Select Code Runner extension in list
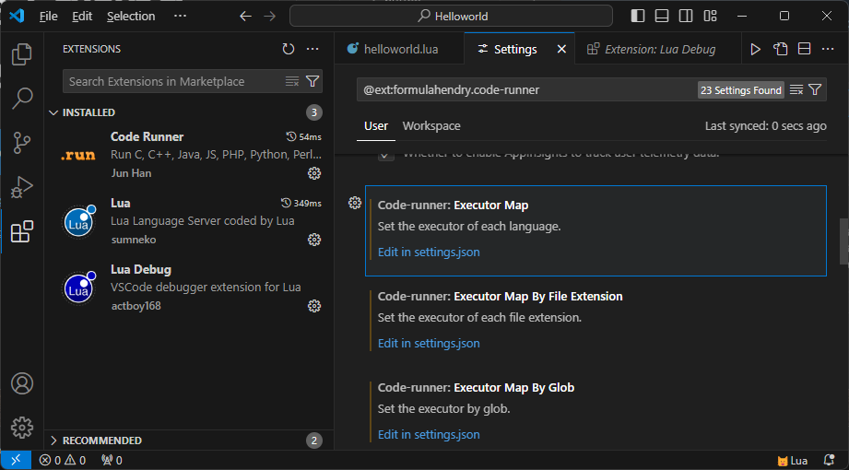 188,155
